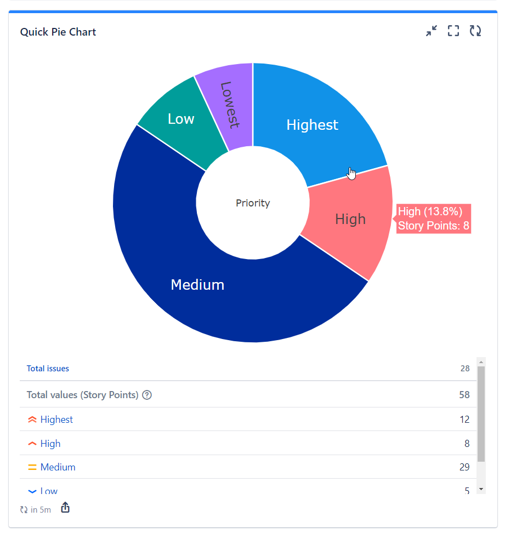Open the Medium priority issues link
The image size is (505, 534).
coord(58,467)
